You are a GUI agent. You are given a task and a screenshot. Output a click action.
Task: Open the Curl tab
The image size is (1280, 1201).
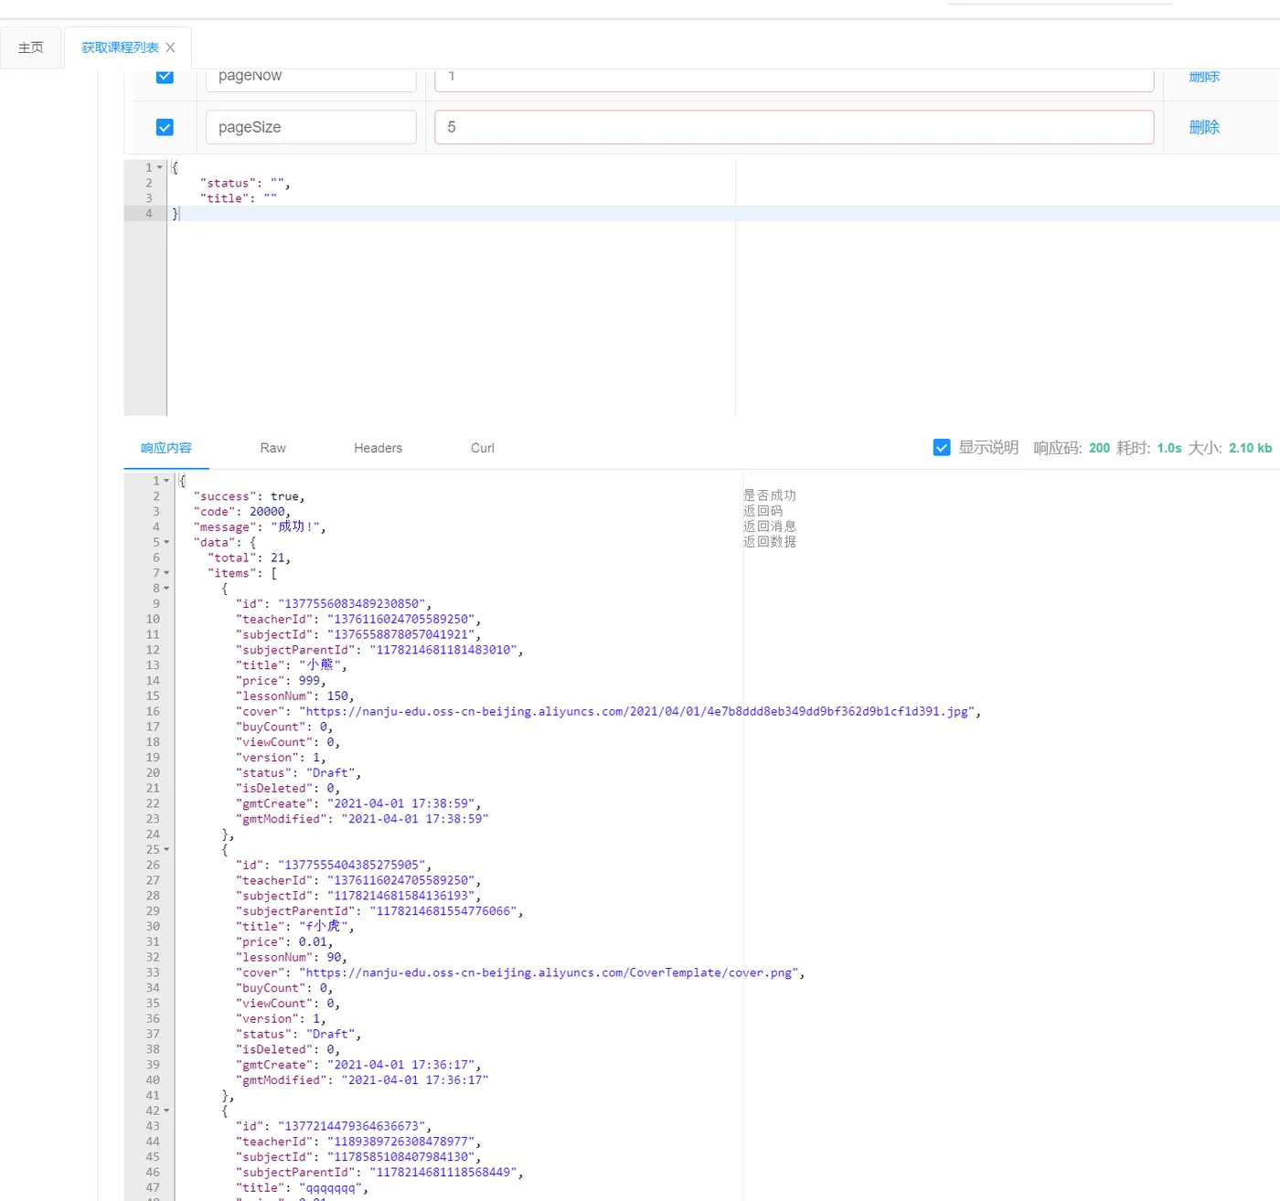[482, 448]
